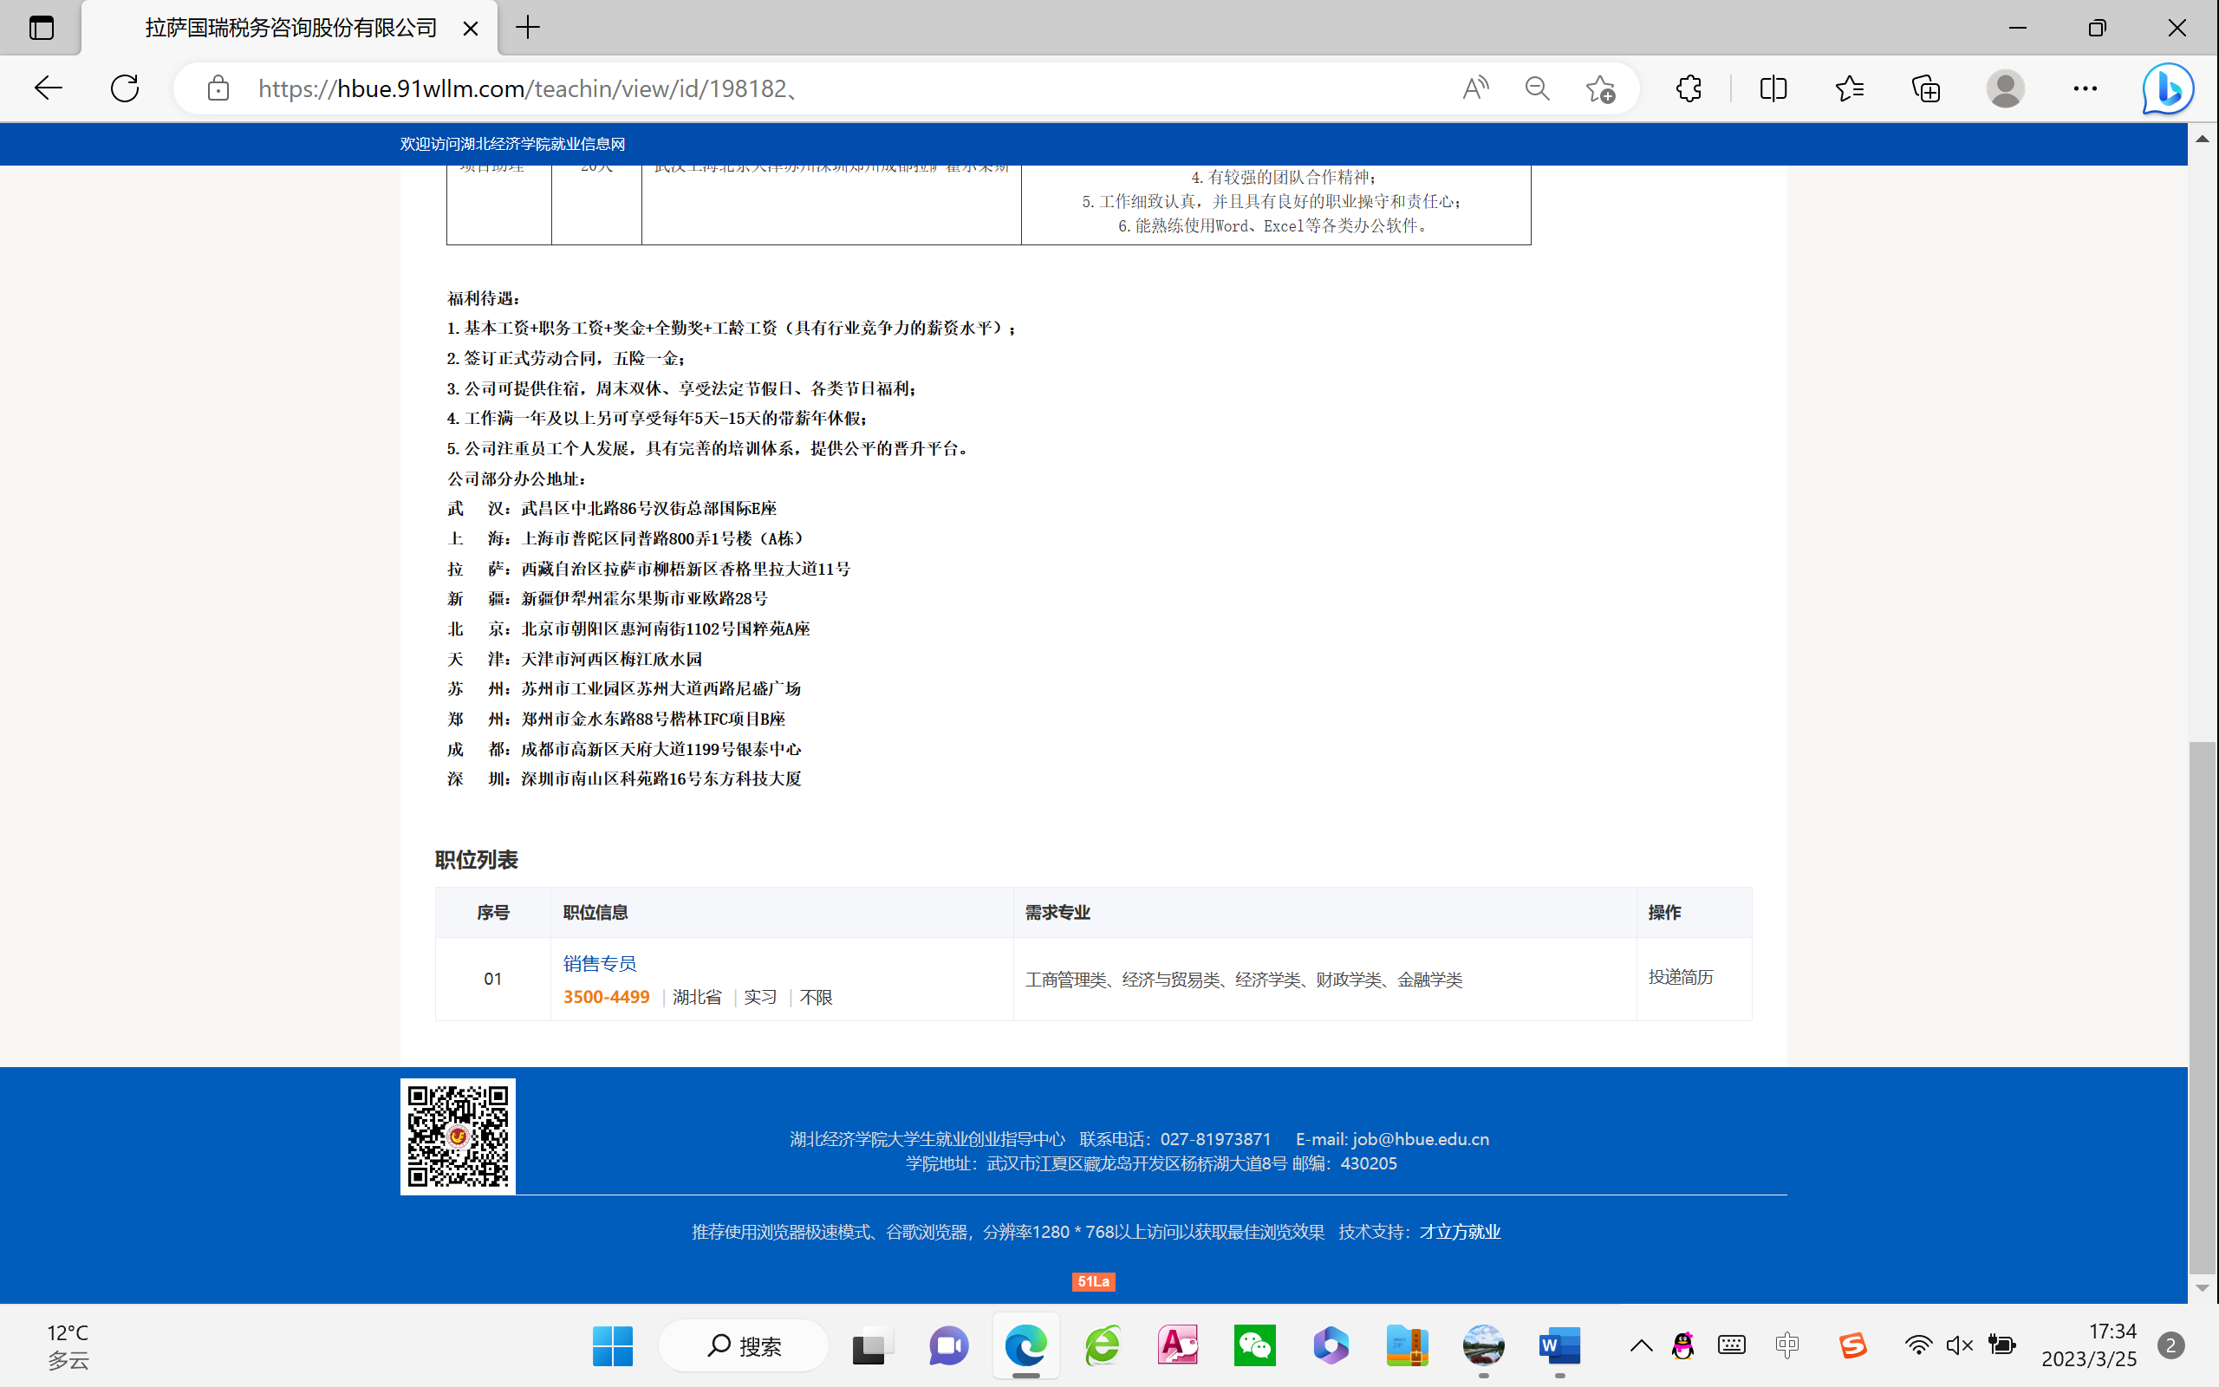Click 投递简历 to submit resume
Viewport: 2219px width, 1387px height.
[x=1680, y=977]
